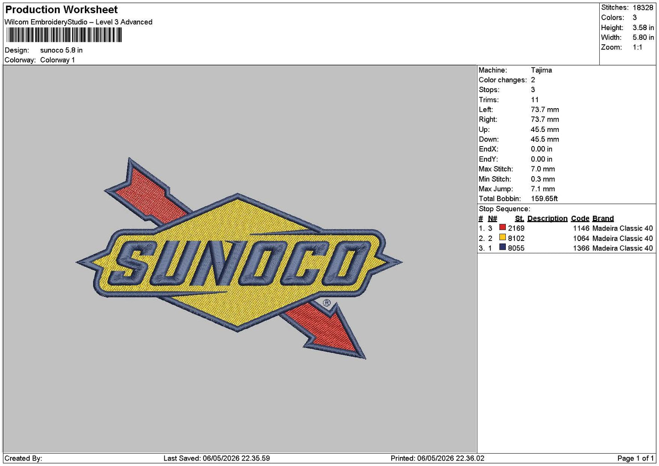This screenshot has width=659, height=466.
Task: Click the 'N#' column header
Action: [493, 219]
